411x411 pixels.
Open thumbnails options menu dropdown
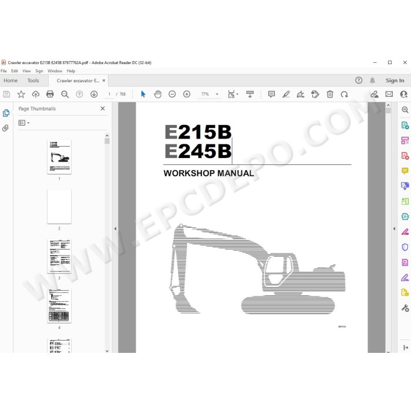(x=24, y=123)
